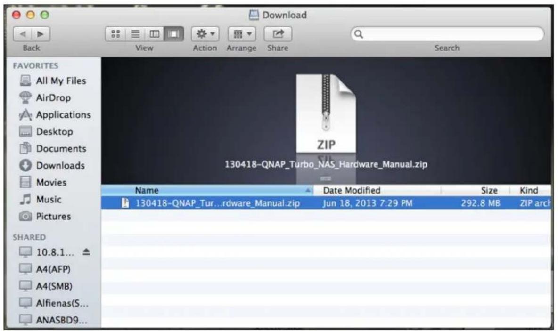Select the 10.8.1... shared server
The height and width of the screenshot is (331, 558).
[x=47, y=252]
